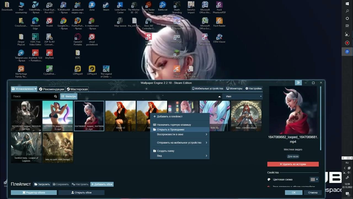Click the Для всех rating tag
The height and width of the screenshot is (199, 353).
point(293,156)
